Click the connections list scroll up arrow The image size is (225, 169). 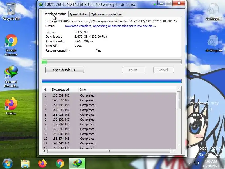179,89
